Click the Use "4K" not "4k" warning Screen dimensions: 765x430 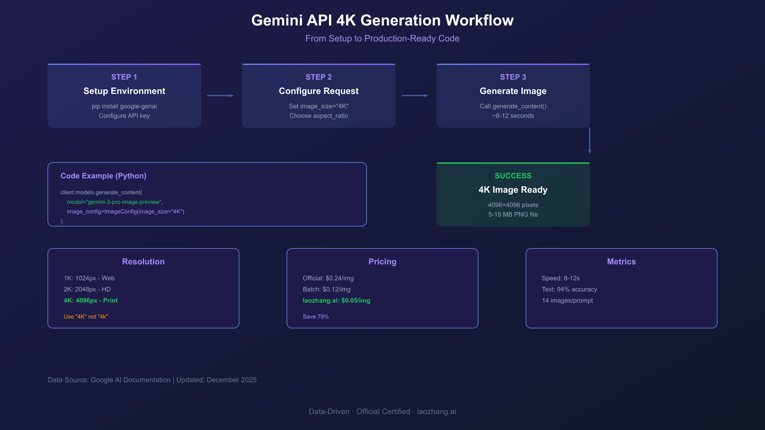tap(86, 317)
